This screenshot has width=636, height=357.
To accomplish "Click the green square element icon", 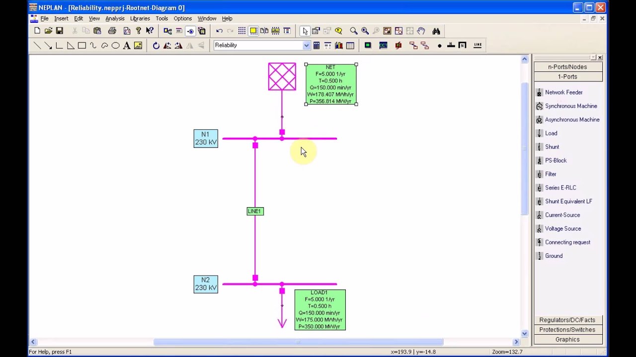I will (368, 45).
